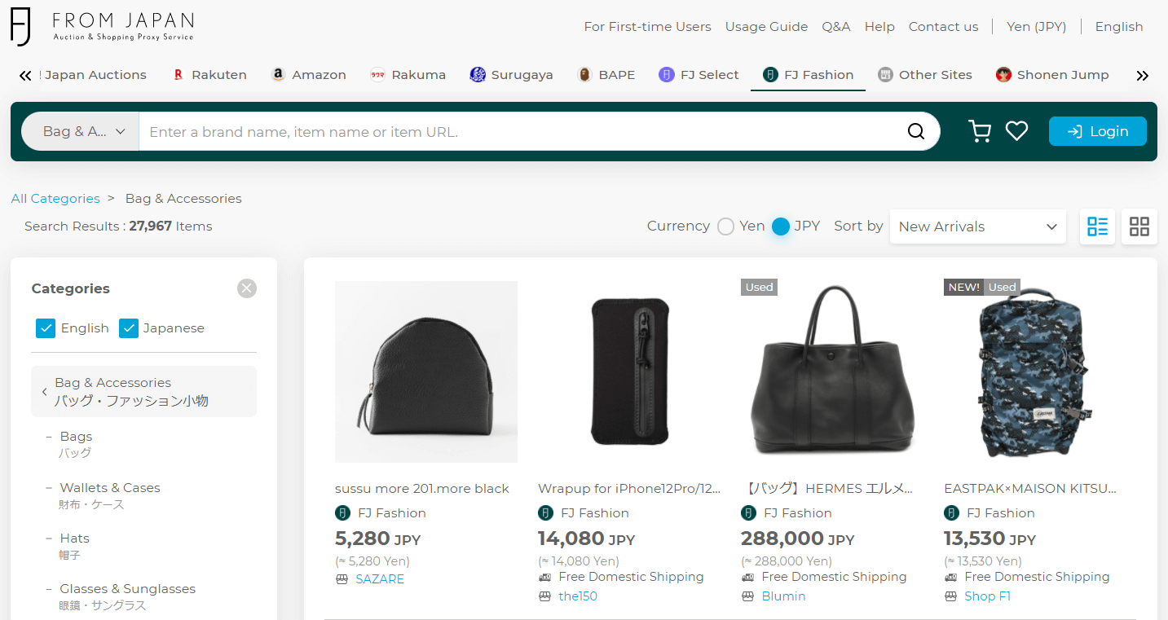
Task: Open For First-time Users link
Action: pyautogui.click(x=647, y=27)
